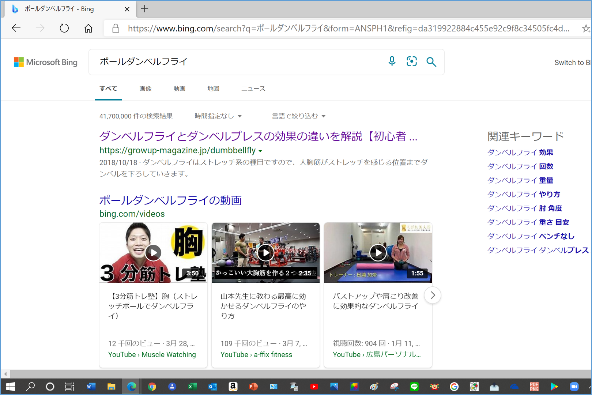
Task: Show next videos with carousel arrow
Action: click(x=433, y=295)
